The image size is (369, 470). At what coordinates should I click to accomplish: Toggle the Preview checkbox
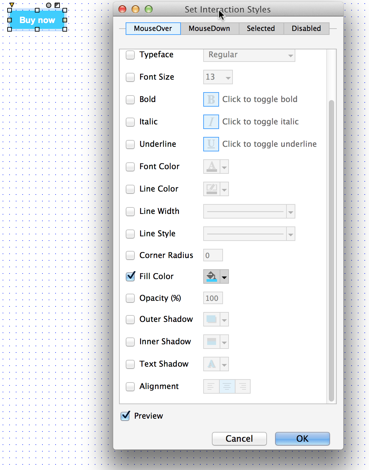tap(125, 416)
